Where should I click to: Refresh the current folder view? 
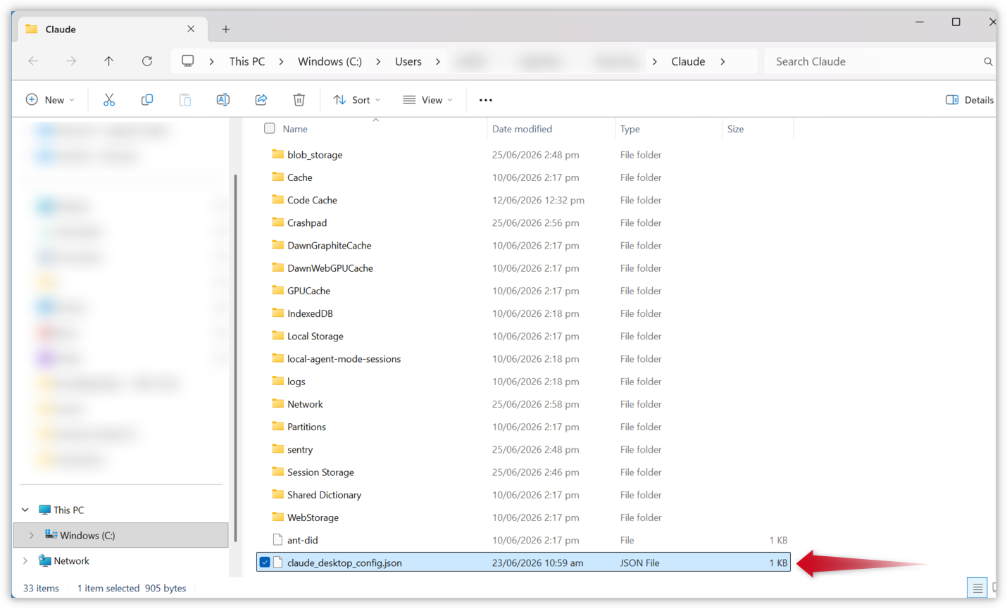tap(147, 61)
